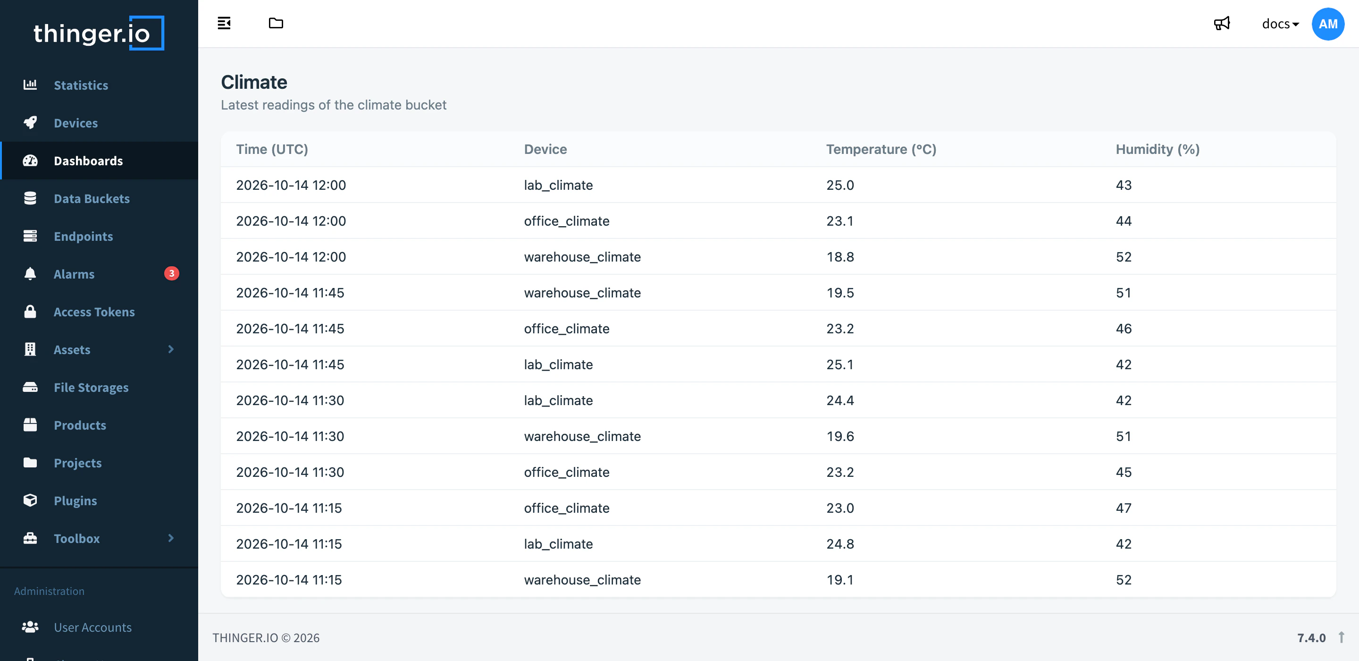Open Access Tokens page

99,312
